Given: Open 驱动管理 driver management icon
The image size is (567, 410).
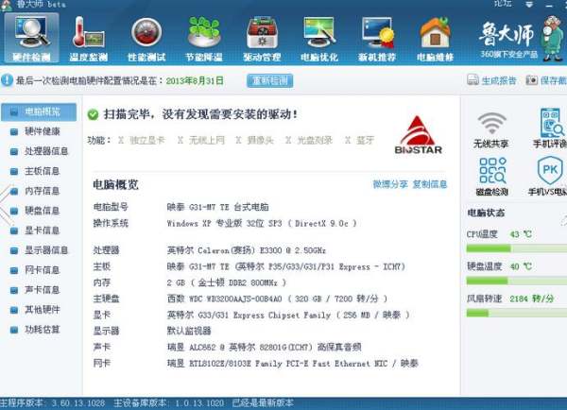Looking at the screenshot, I should [x=262, y=38].
